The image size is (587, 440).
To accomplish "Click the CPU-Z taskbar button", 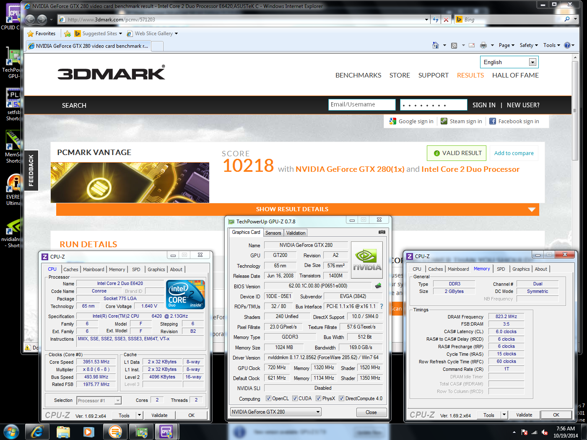I will [x=166, y=432].
